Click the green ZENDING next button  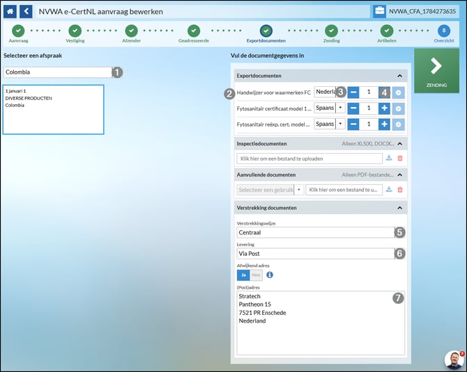(436, 71)
